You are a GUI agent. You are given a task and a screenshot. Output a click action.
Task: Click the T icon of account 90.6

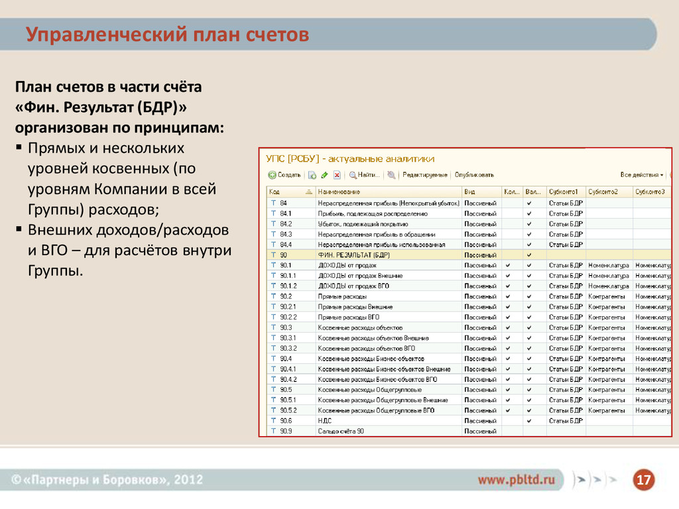pos(273,420)
